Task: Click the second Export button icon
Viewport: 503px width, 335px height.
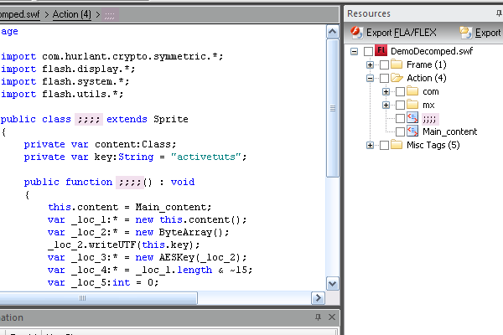Action: tap(466, 33)
